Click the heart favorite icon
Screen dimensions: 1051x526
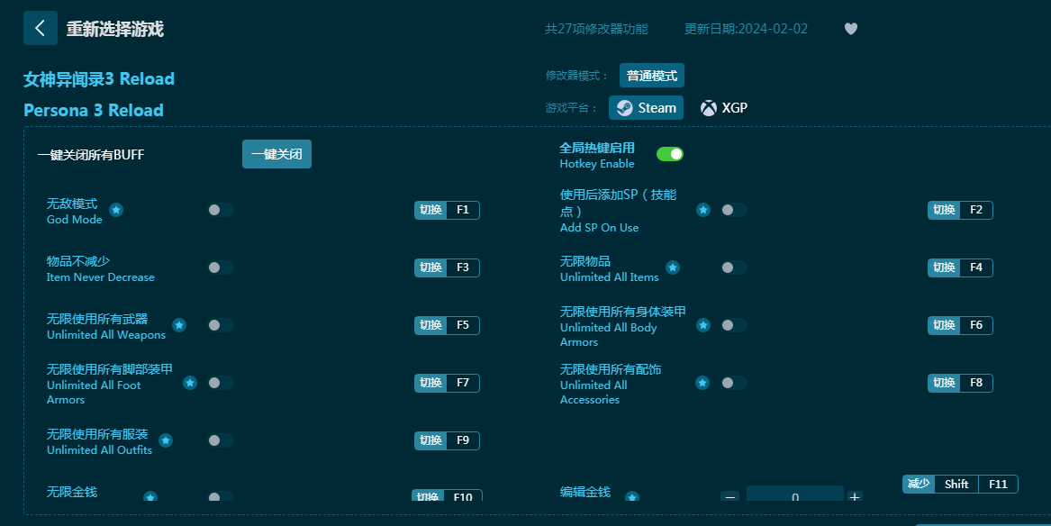(x=850, y=29)
